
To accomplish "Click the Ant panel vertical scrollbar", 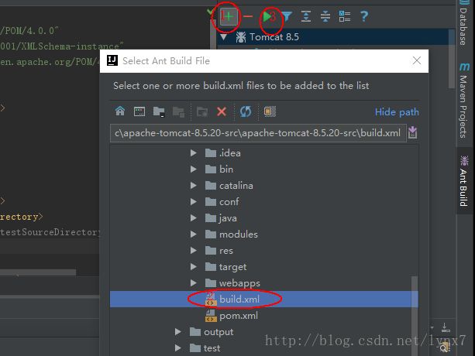I will pos(452,58).
